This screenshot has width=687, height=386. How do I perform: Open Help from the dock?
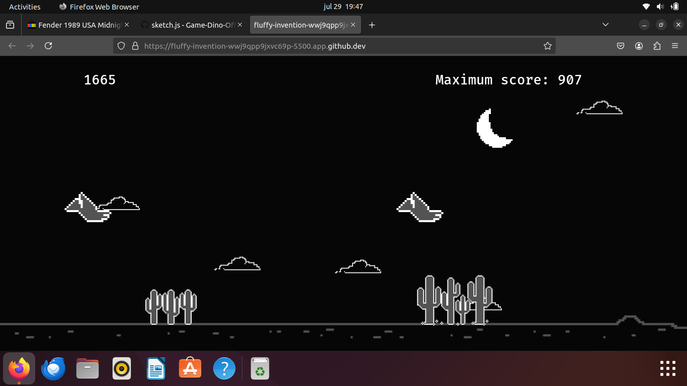coord(224,368)
